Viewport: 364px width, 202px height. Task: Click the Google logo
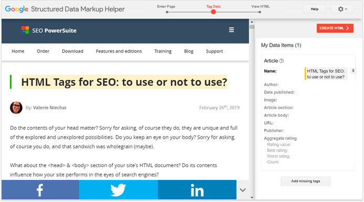click(17, 9)
